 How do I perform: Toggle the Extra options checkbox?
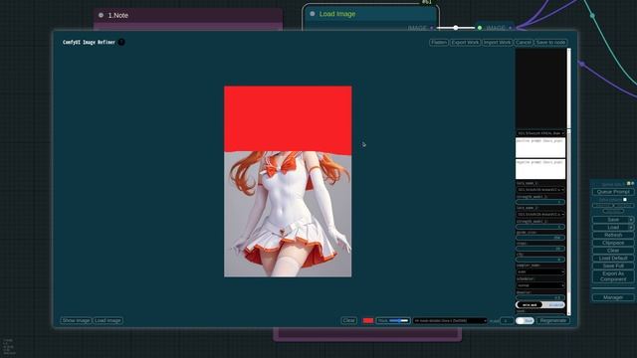click(x=625, y=200)
